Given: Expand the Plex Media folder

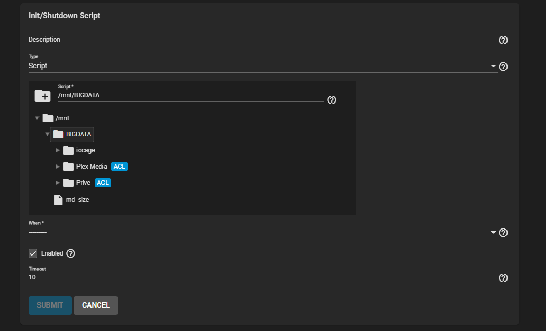Looking at the screenshot, I should (58, 167).
